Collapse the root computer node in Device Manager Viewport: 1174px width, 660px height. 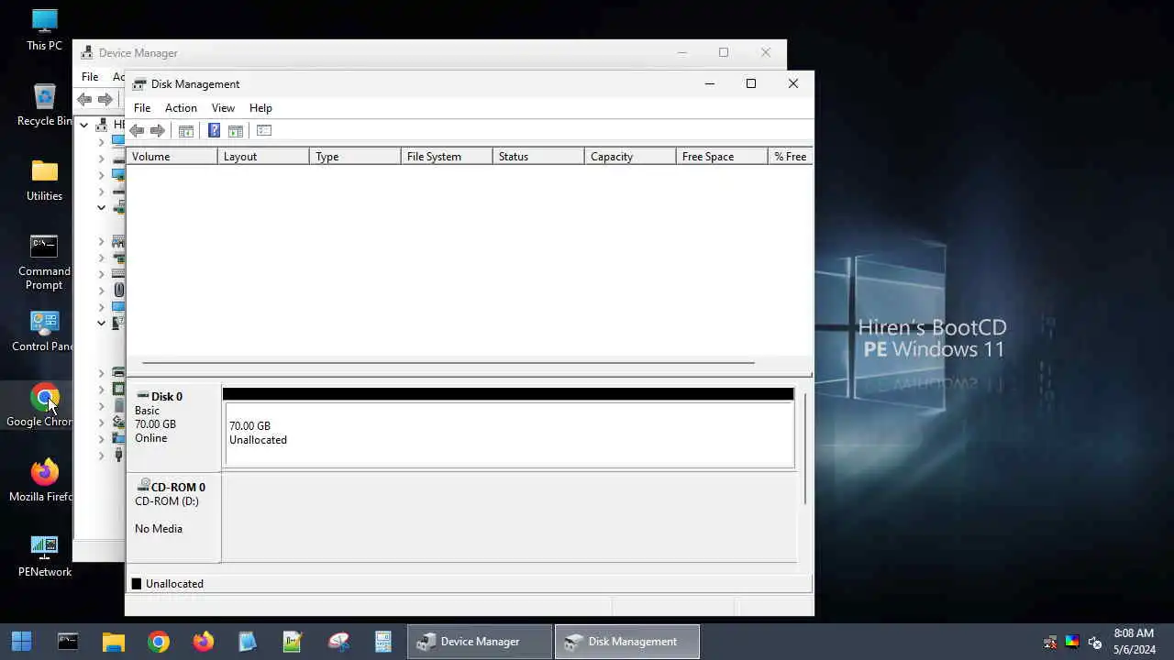coord(84,125)
